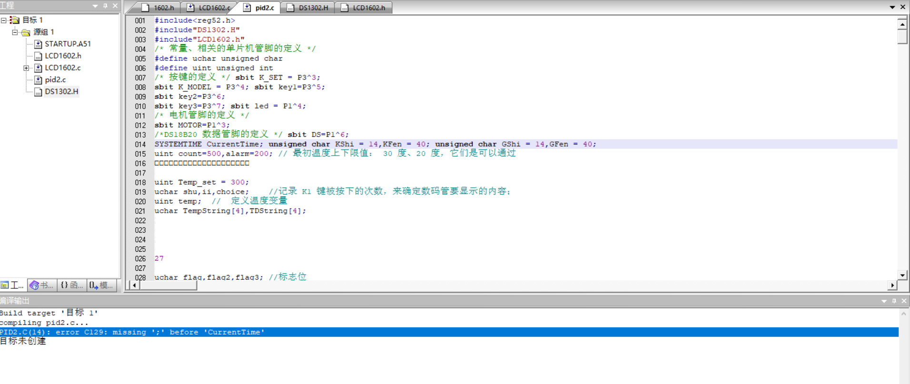Click the "compiling pid2.c..." output line
910x384 pixels.
(x=44, y=323)
